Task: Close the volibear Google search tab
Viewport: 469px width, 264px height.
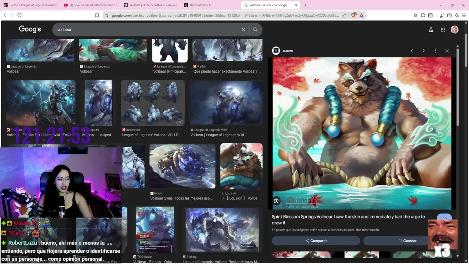Action: tap(296, 5)
